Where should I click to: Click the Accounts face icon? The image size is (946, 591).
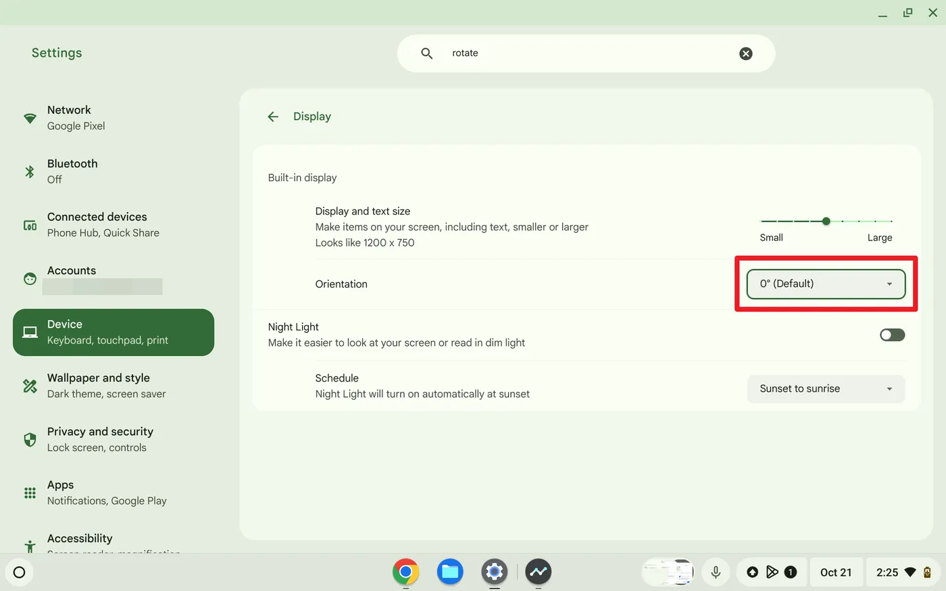pos(30,278)
